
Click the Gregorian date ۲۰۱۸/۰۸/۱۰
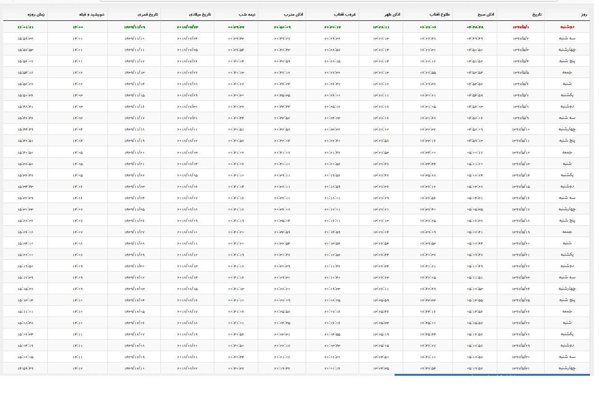187,231
